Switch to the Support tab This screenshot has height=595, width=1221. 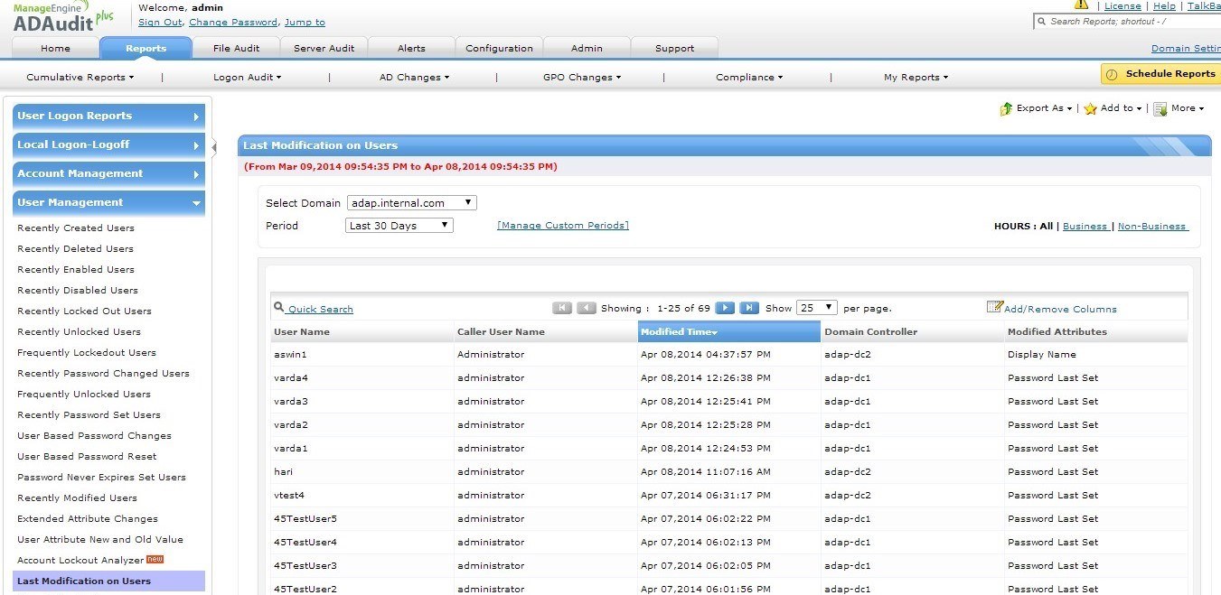tap(674, 48)
